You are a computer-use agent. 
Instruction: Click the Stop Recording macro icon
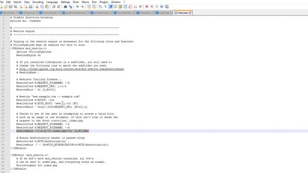(x=152, y=7)
